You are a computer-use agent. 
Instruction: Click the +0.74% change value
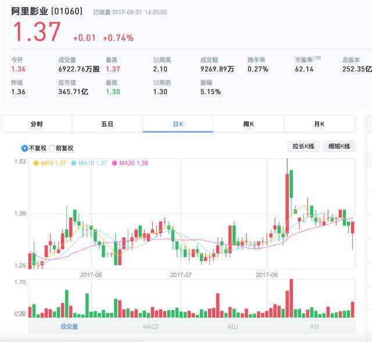[118, 38]
